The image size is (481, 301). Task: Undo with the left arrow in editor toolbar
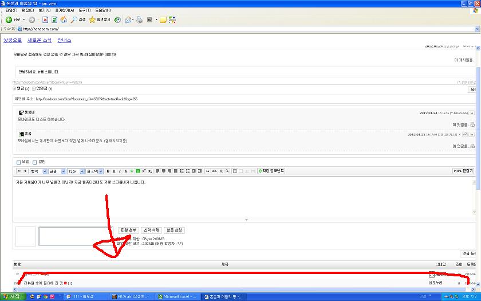[19, 171]
